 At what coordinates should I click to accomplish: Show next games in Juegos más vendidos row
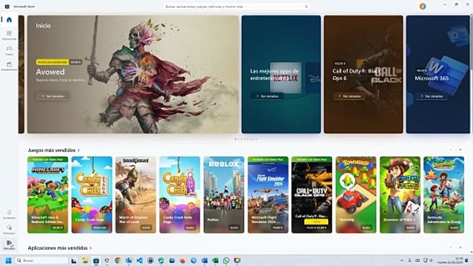(460, 149)
